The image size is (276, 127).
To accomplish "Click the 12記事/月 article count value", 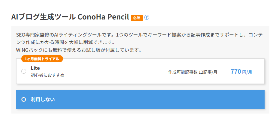I will tap(208, 72).
